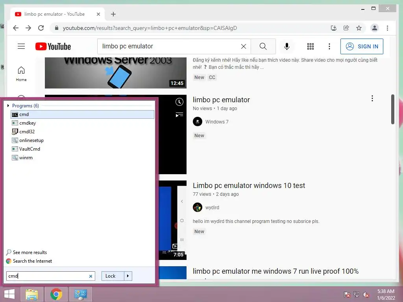Launch cmd from Start menu results
The width and height of the screenshot is (403, 302).
point(83,114)
